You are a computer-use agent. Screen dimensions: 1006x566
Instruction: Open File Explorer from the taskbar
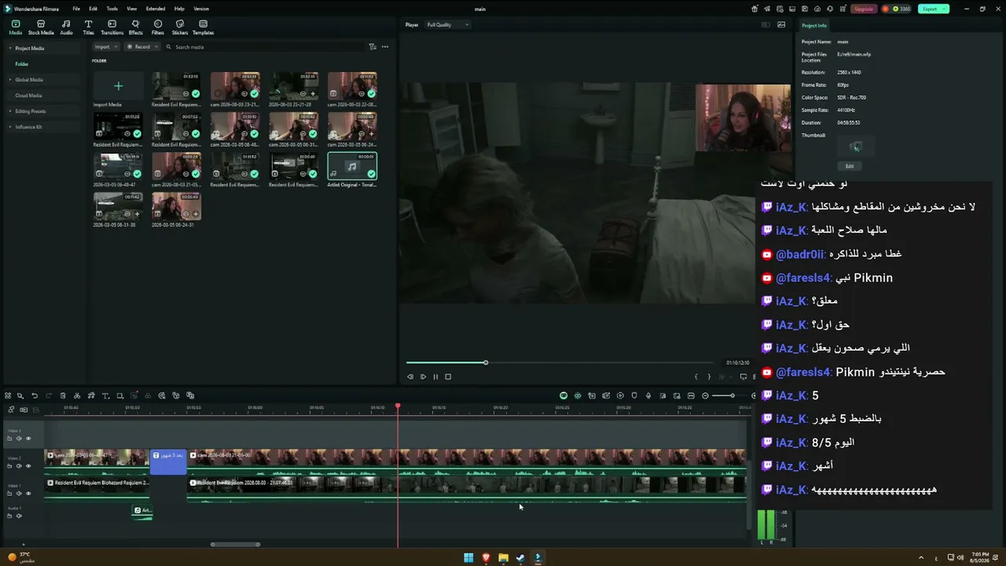(x=503, y=558)
